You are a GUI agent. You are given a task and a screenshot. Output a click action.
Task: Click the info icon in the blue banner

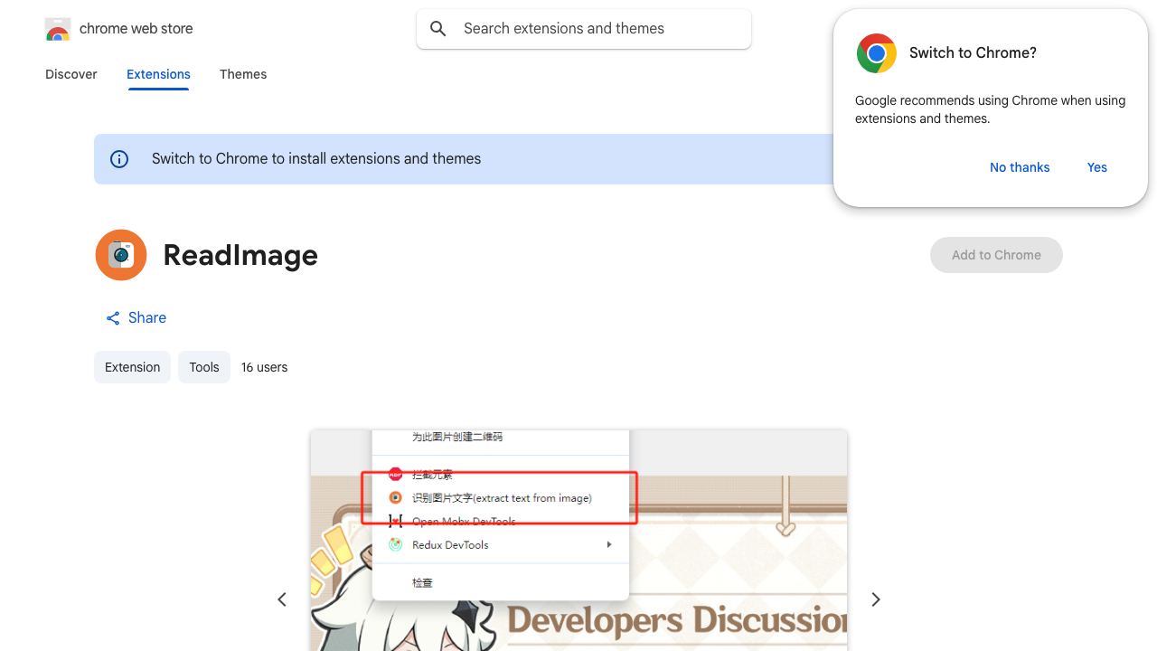119,159
